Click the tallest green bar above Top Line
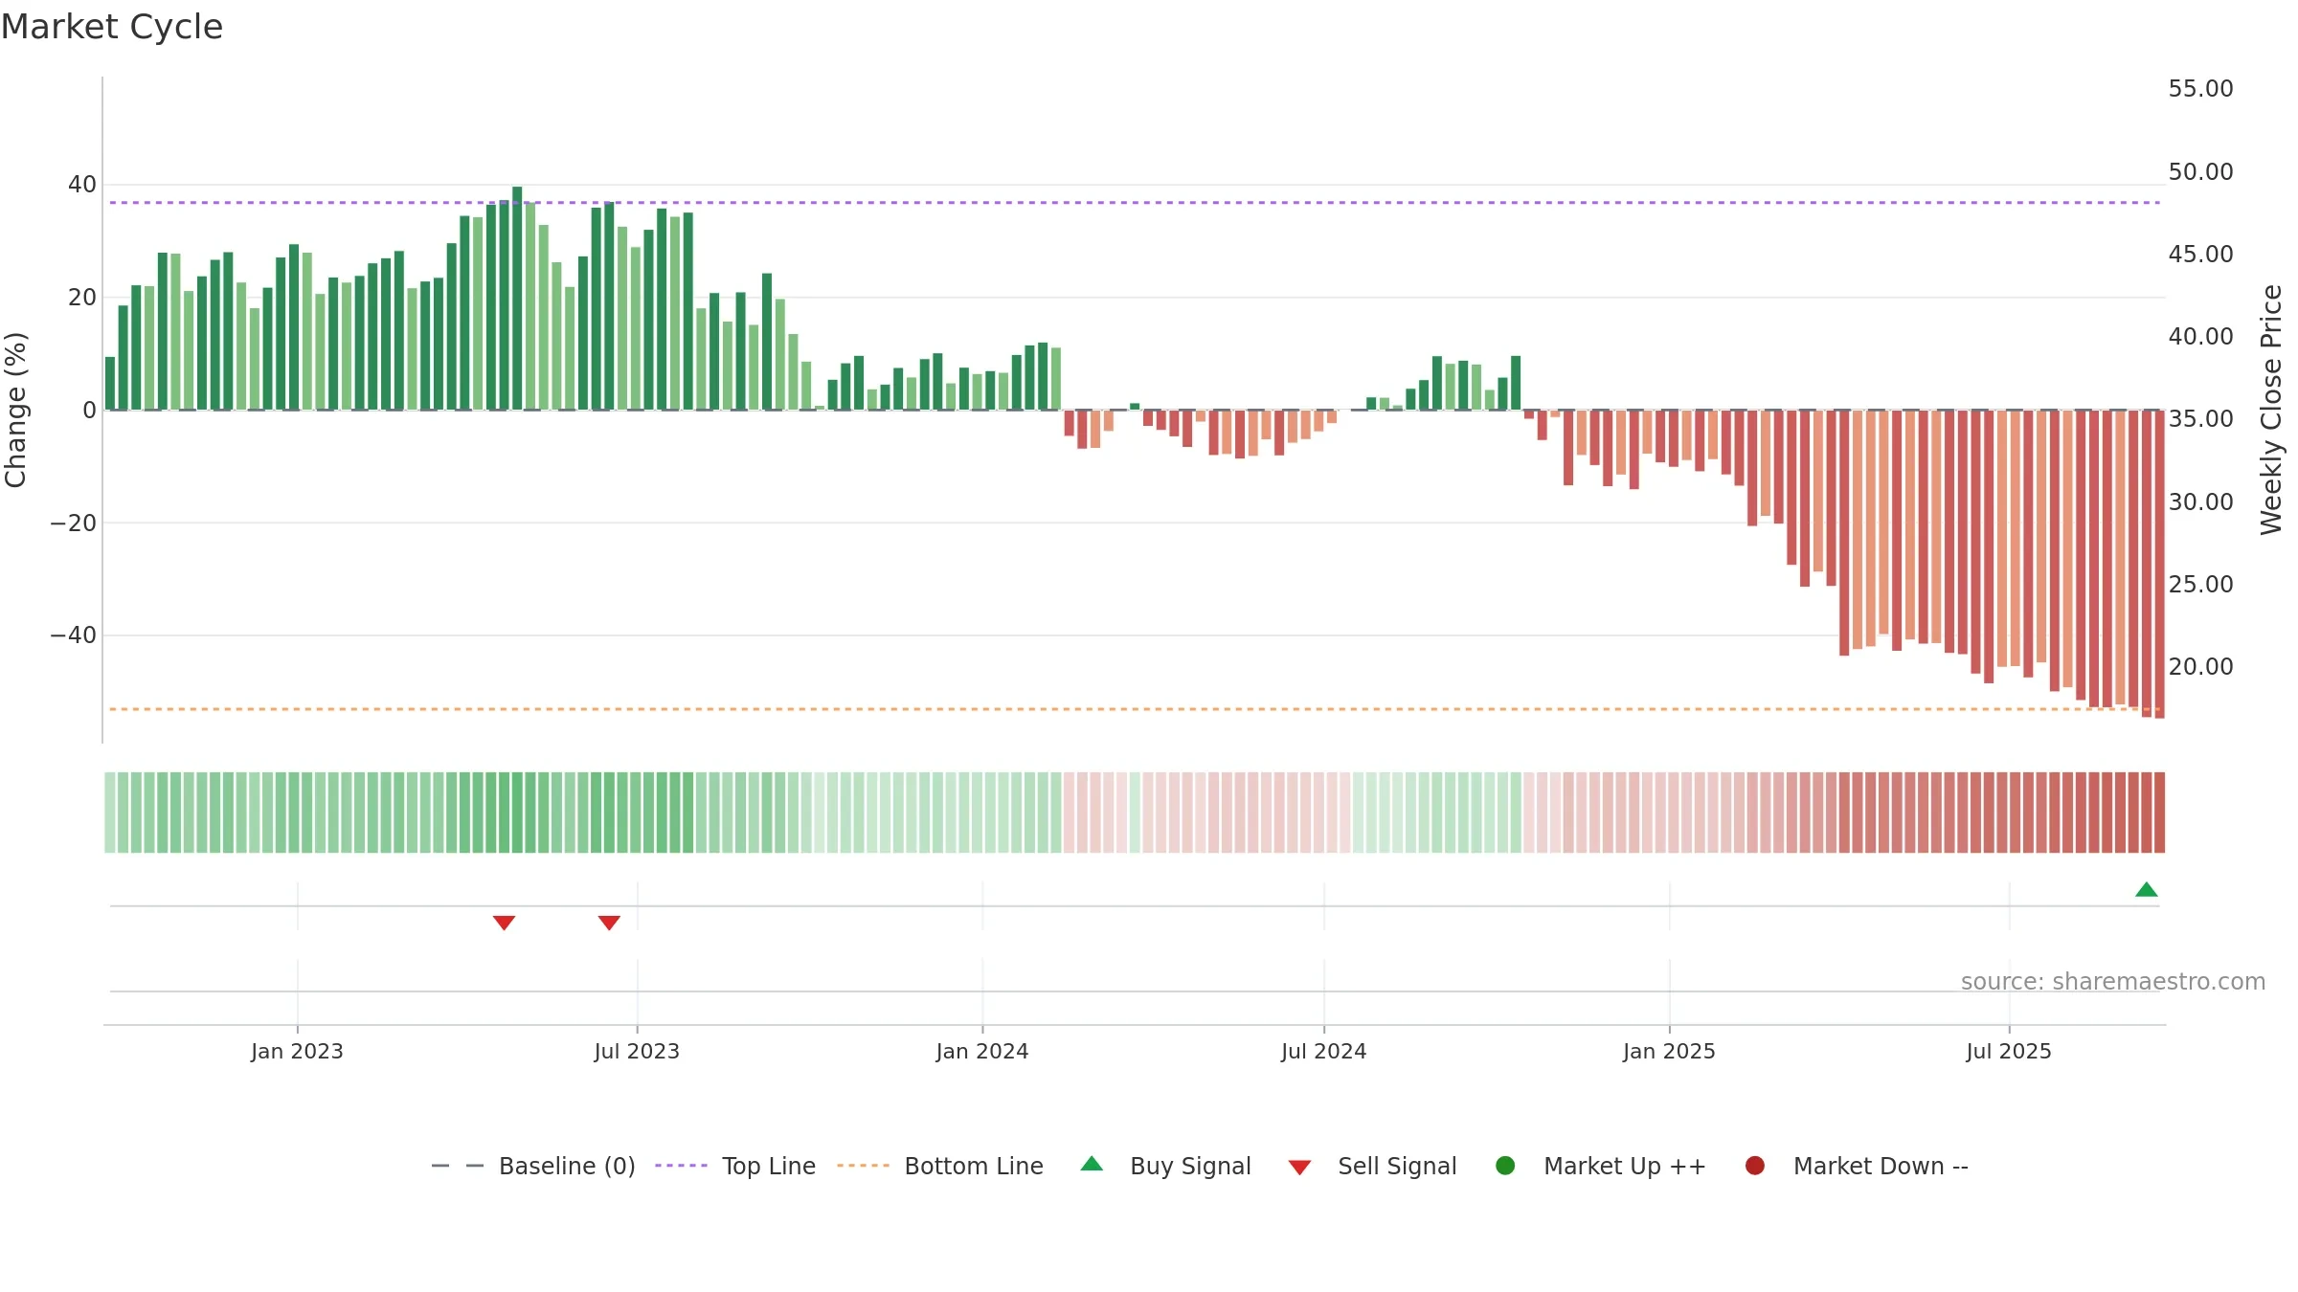 click(517, 298)
